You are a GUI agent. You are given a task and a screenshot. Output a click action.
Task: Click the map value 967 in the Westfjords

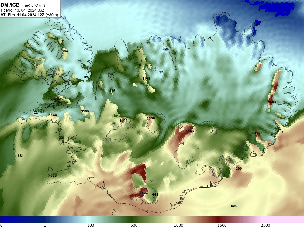66,51
